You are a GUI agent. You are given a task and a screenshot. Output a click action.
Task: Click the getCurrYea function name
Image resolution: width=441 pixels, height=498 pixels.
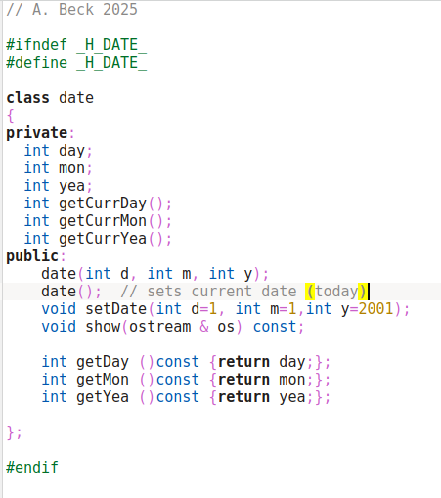103,239
